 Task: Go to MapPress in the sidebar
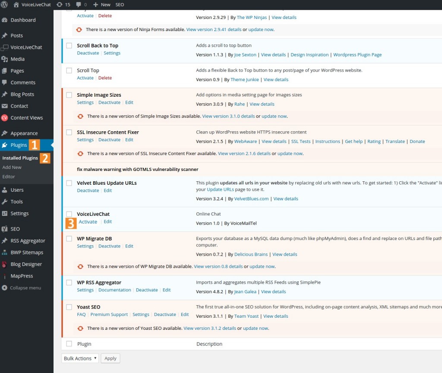coord(22,276)
